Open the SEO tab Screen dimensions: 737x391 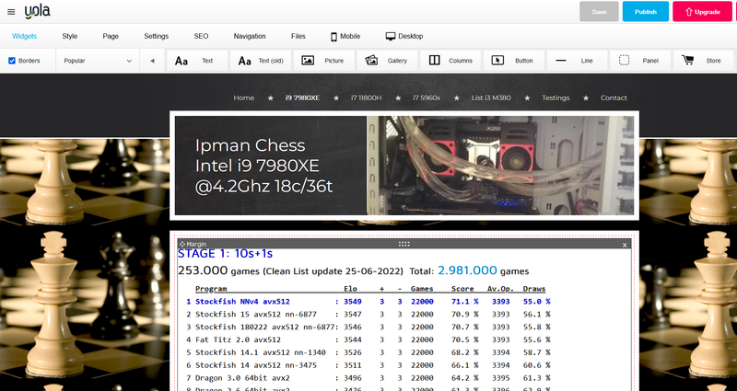point(201,36)
